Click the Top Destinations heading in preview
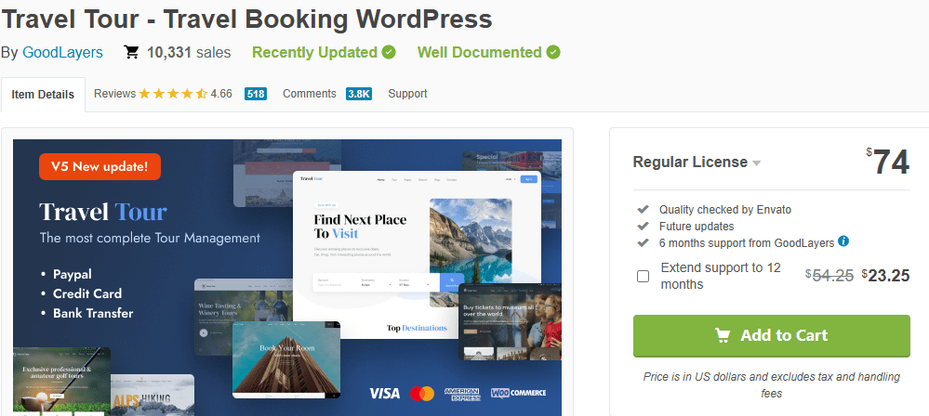This screenshot has width=929, height=416. (x=418, y=328)
